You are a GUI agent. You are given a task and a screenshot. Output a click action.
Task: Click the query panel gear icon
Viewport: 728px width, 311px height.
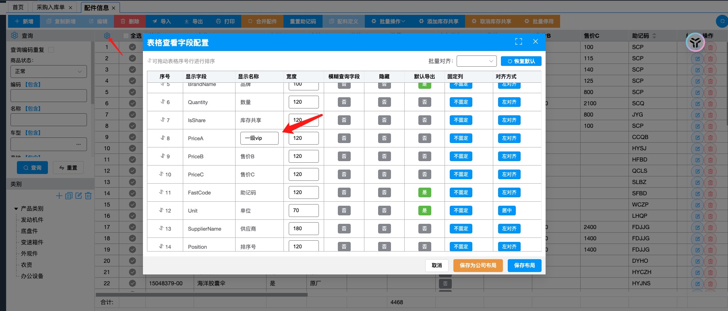pyautogui.click(x=14, y=35)
